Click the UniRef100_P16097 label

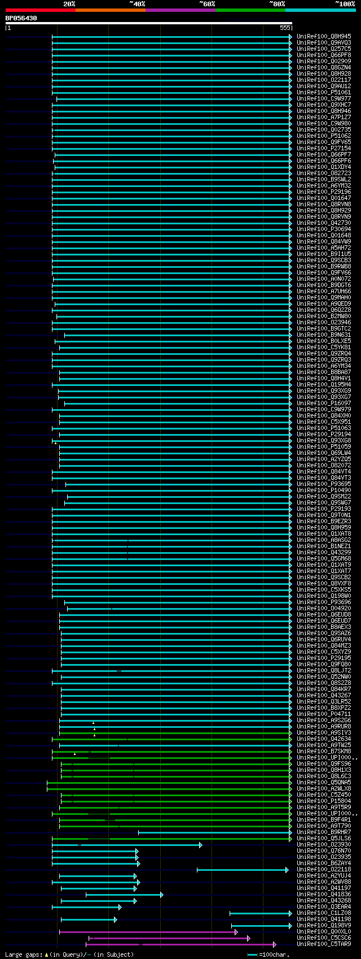[x=324, y=403]
